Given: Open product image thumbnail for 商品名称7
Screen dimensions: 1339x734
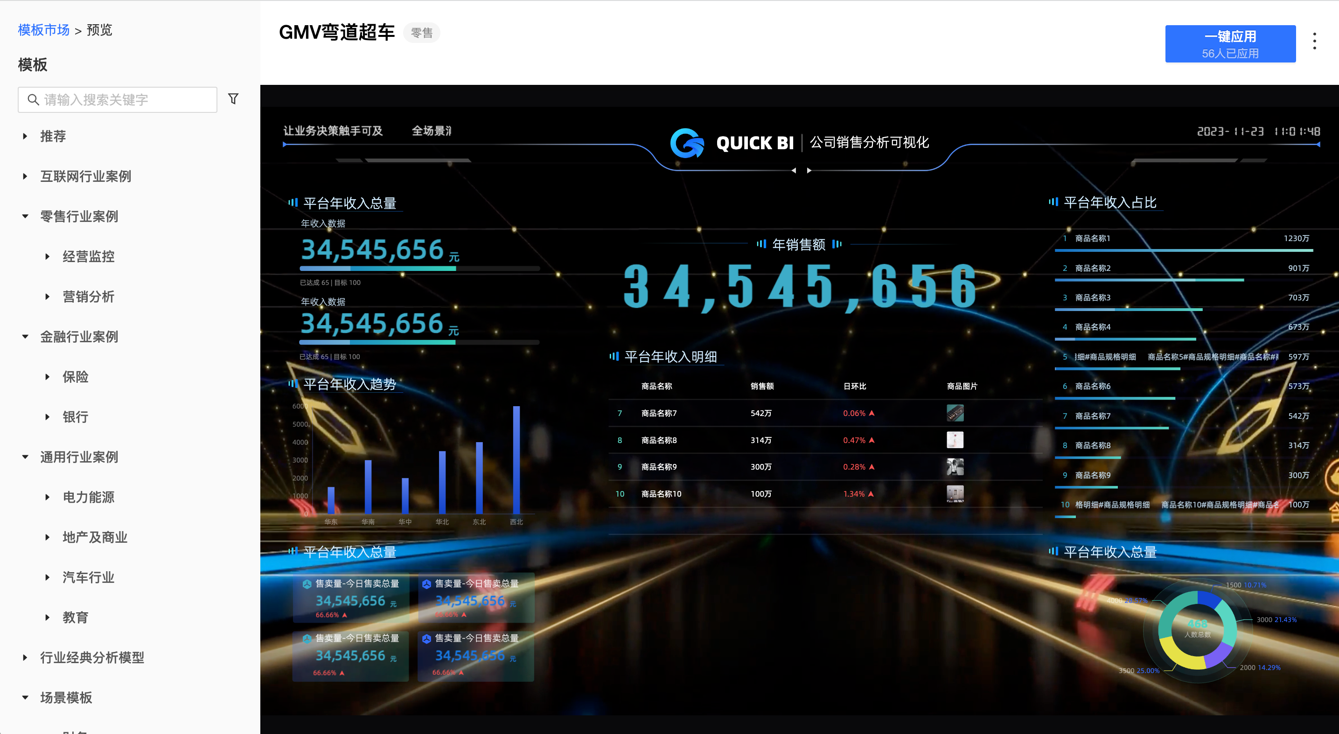Looking at the screenshot, I should point(955,413).
